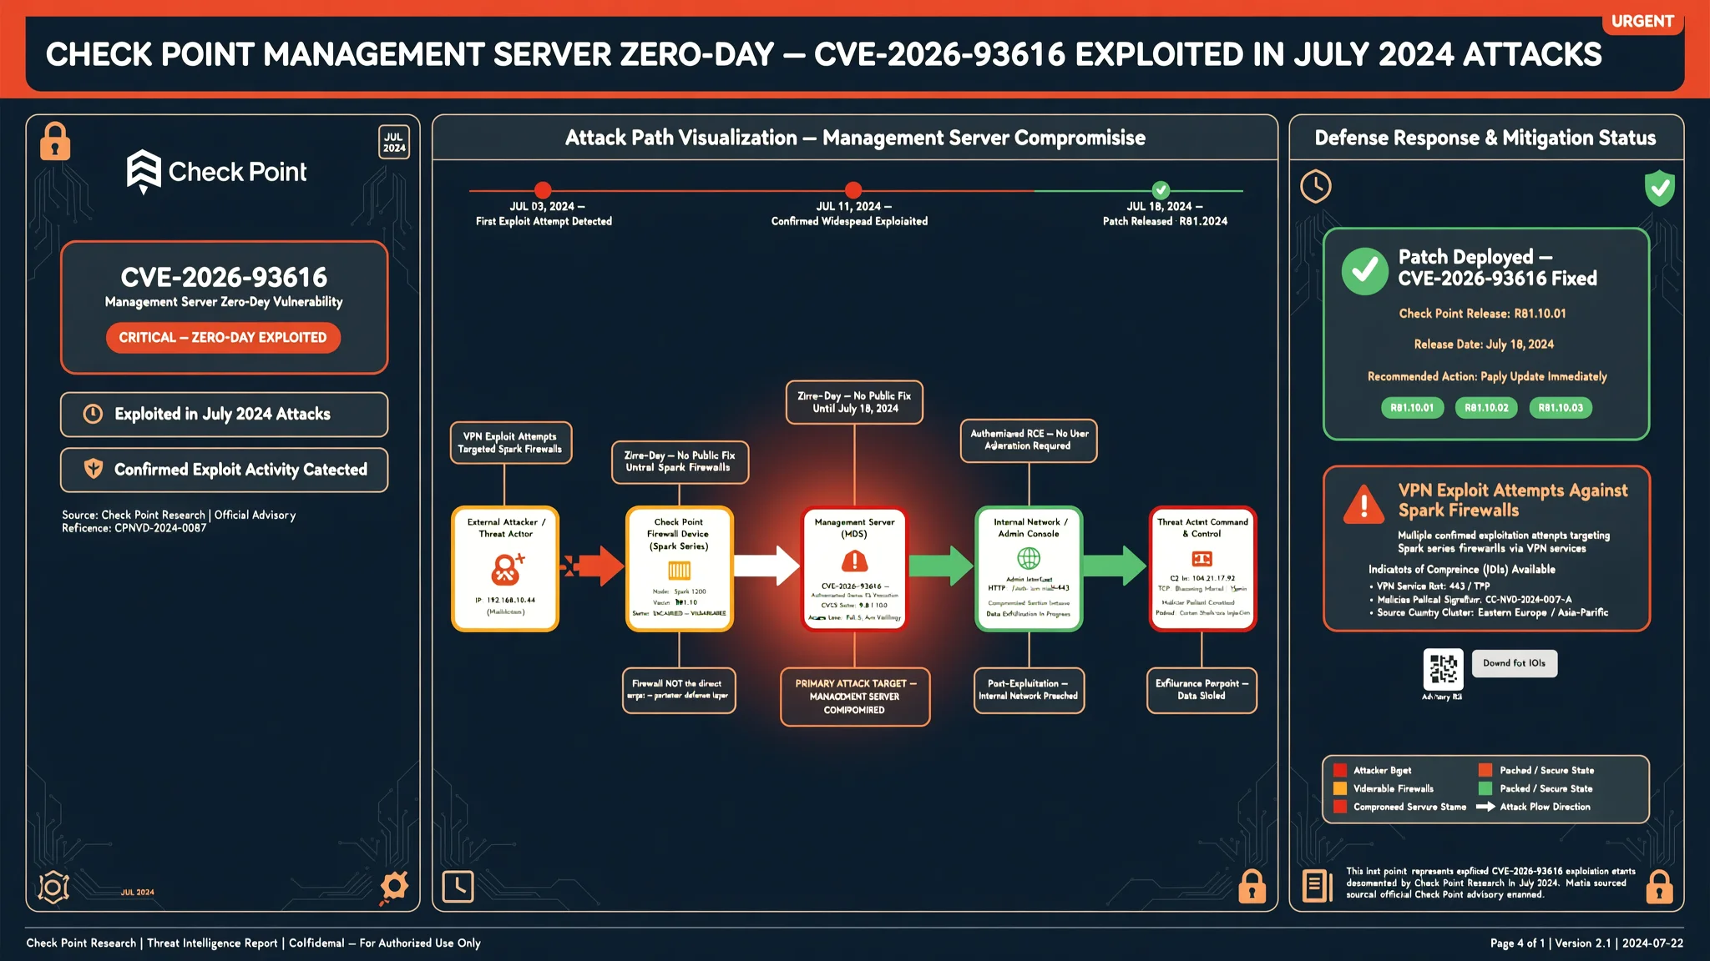Click the Reference CPNVD-2024-0087 text

coord(134,528)
